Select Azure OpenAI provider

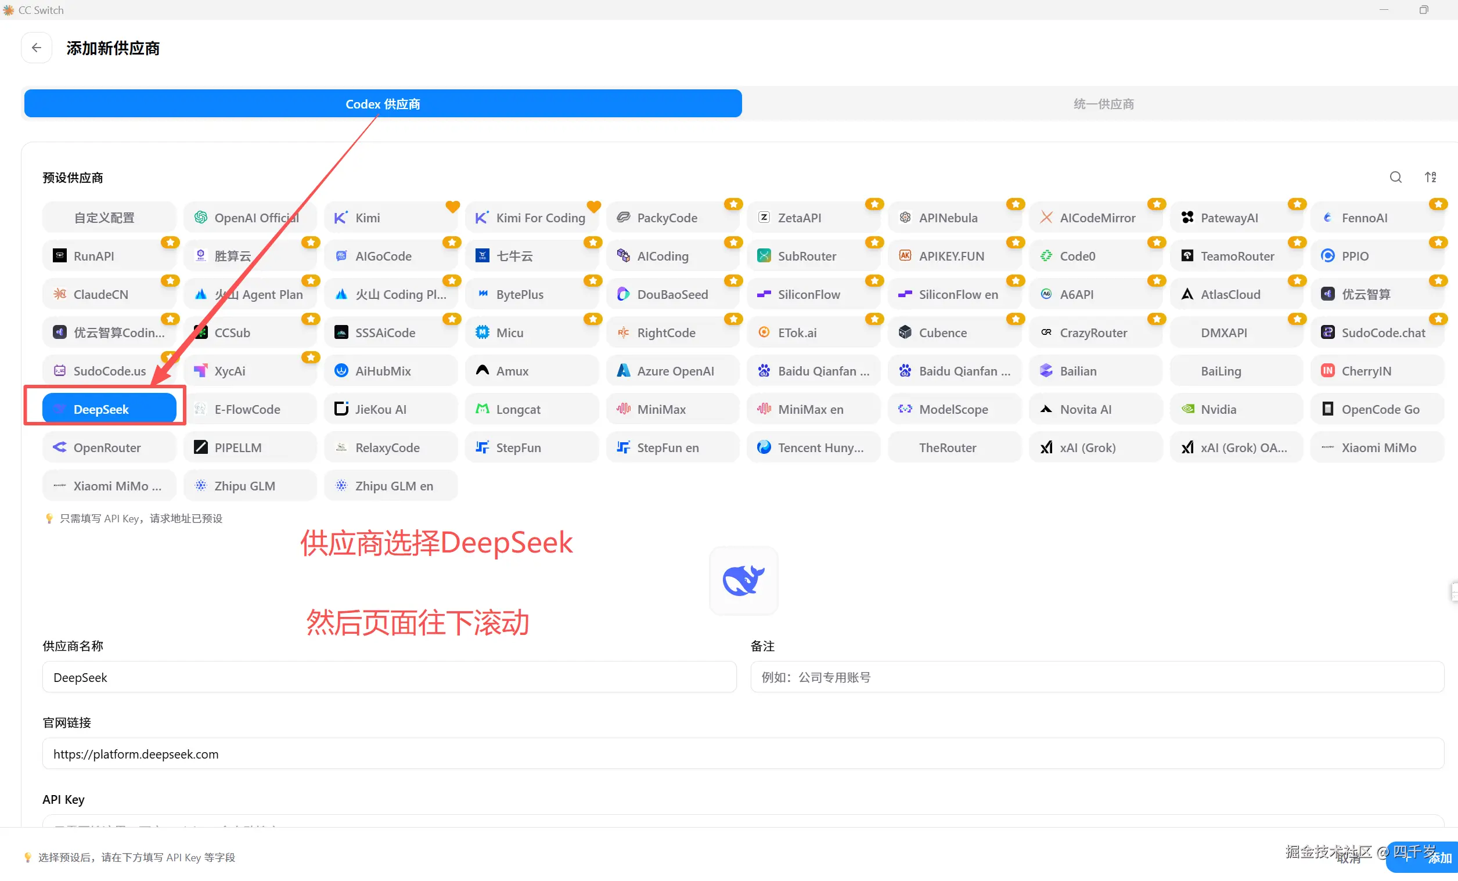coord(673,371)
